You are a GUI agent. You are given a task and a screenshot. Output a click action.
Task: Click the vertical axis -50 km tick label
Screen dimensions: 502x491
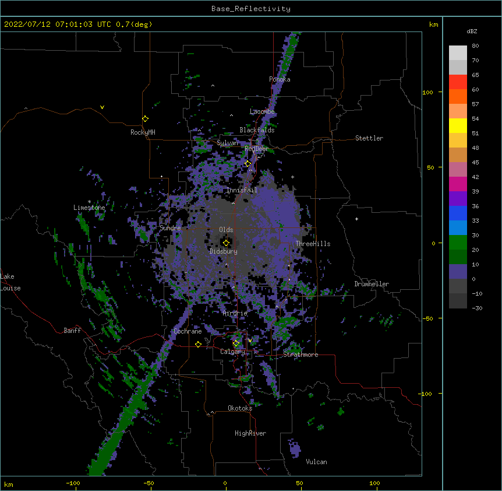tap(427, 318)
